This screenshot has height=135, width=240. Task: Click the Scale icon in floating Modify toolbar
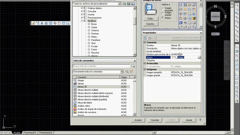coord(63,23)
